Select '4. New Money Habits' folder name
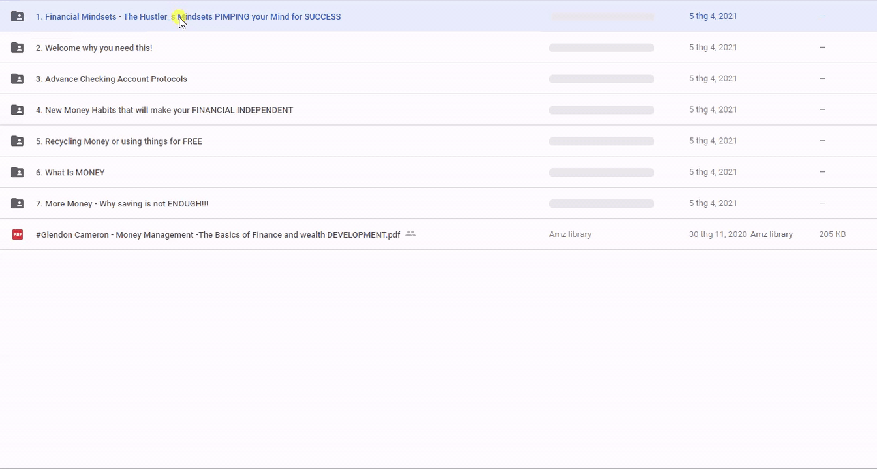 164,110
